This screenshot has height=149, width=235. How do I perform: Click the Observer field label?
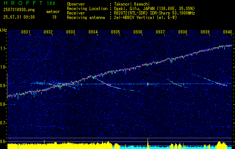click(x=76, y=4)
